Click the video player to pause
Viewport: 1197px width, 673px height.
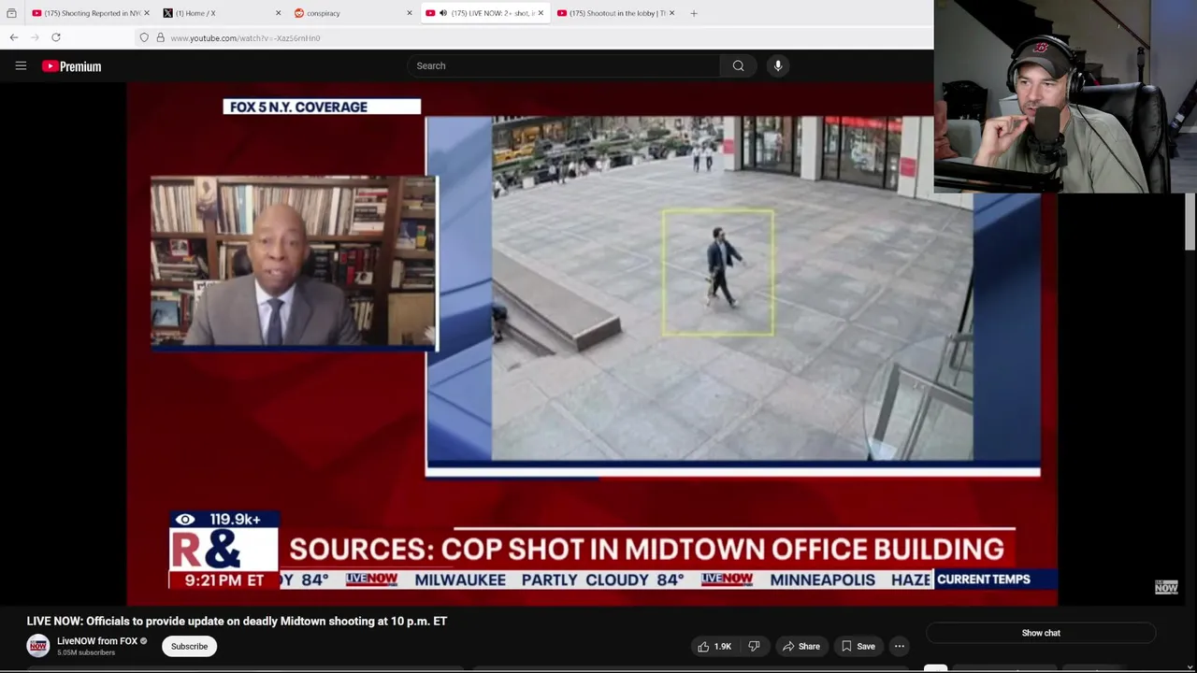point(592,344)
